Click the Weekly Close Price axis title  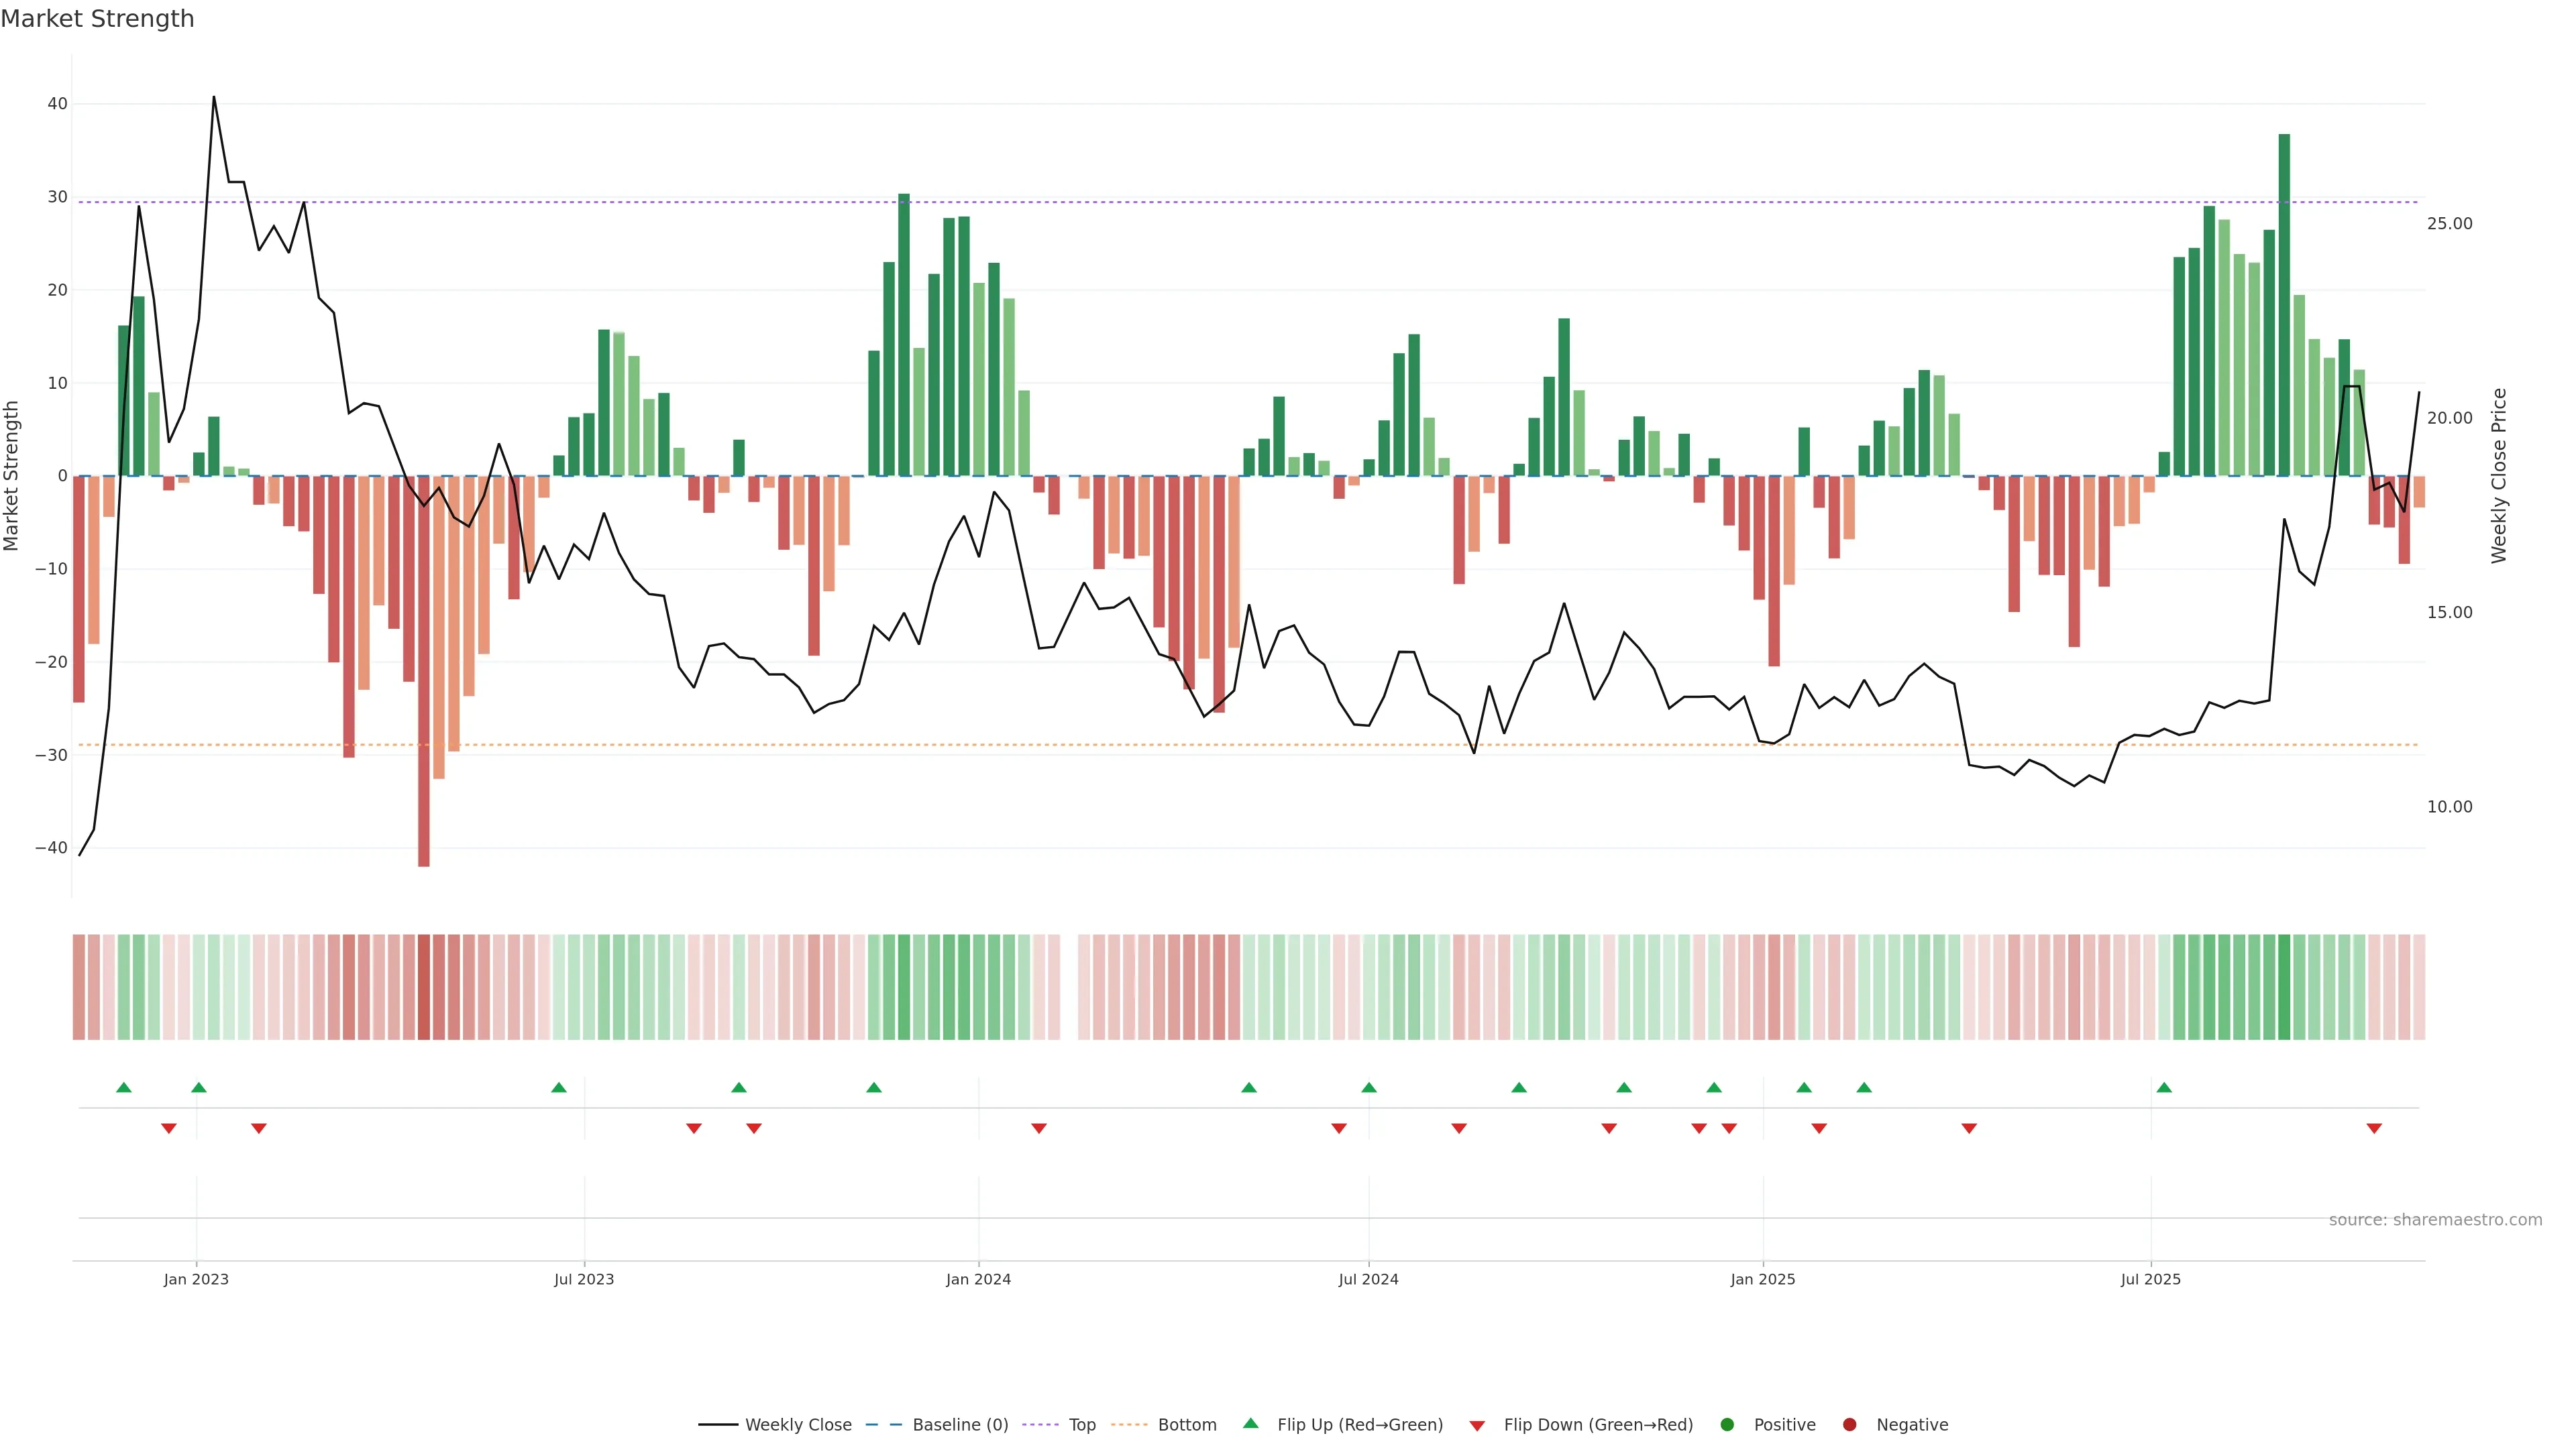[2499, 476]
